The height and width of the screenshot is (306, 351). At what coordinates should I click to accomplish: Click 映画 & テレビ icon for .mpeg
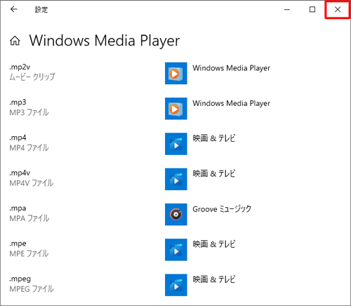point(176,285)
